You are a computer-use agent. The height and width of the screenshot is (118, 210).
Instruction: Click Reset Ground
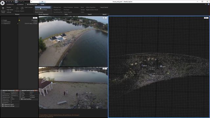point(39,12)
